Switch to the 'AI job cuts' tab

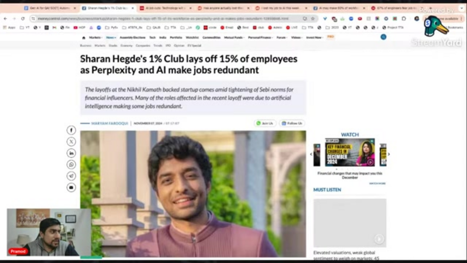tap(165, 8)
